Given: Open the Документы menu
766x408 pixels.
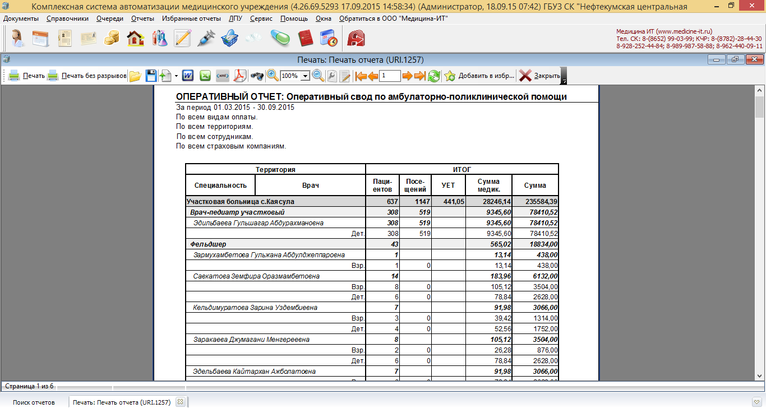Looking at the screenshot, I should click(21, 18).
